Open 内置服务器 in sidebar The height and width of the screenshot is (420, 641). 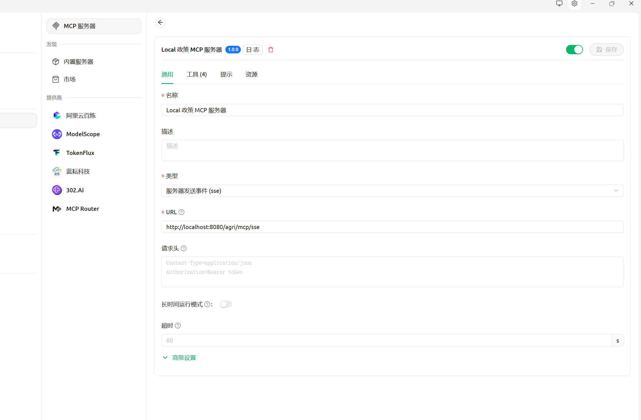pyautogui.click(x=78, y=62)
